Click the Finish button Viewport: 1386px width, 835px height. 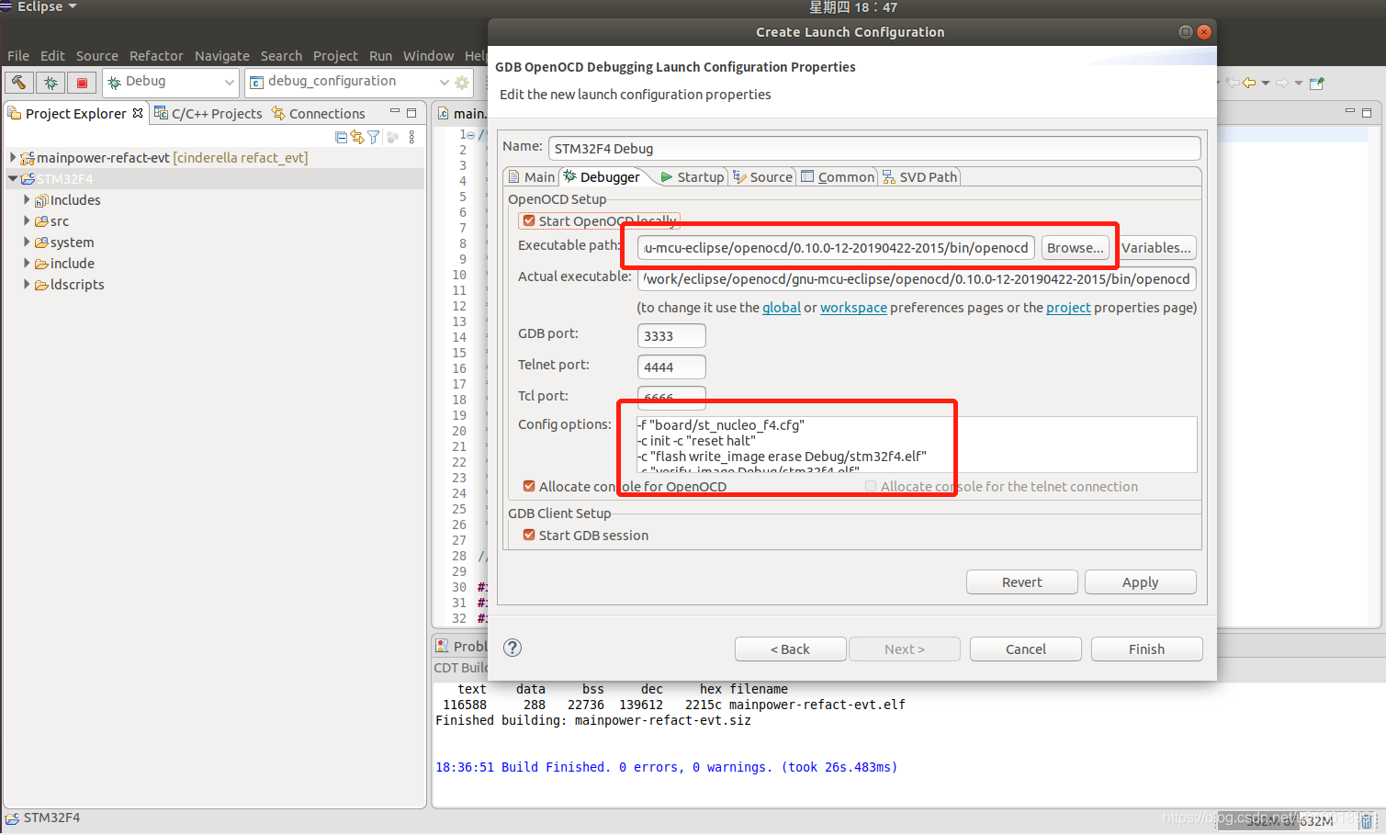(1146, 649)
